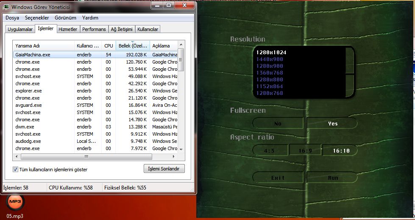Select the audiodg.exe process row

pyautogui.click(x=95, y=141)
